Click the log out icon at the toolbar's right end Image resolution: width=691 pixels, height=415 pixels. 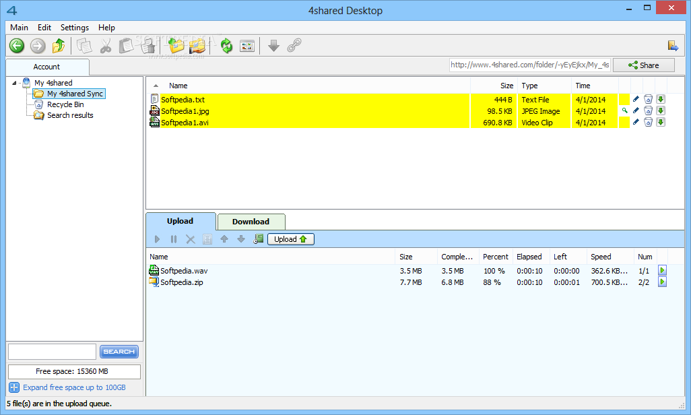pyautogui.click(x=673, y=45)
